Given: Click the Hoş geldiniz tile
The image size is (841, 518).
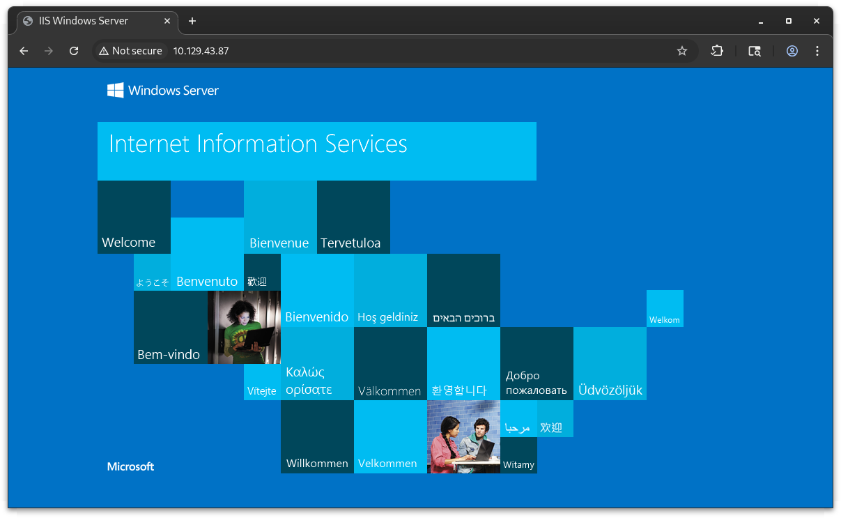Looking at the screenshot, I should pyautogui.click(x=390, y=290).
